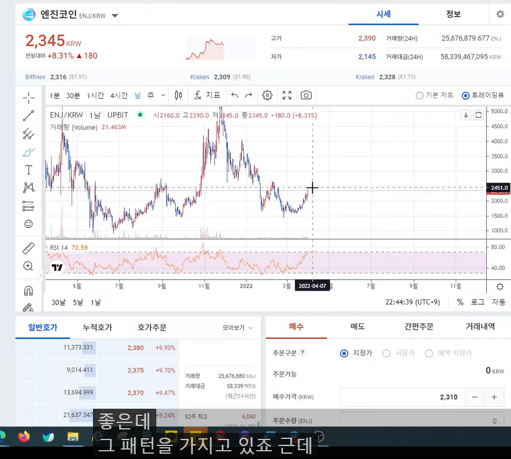The image size is (511, 459).
Task: Select the crosshair cursor tool
Action: coord(28,98)
